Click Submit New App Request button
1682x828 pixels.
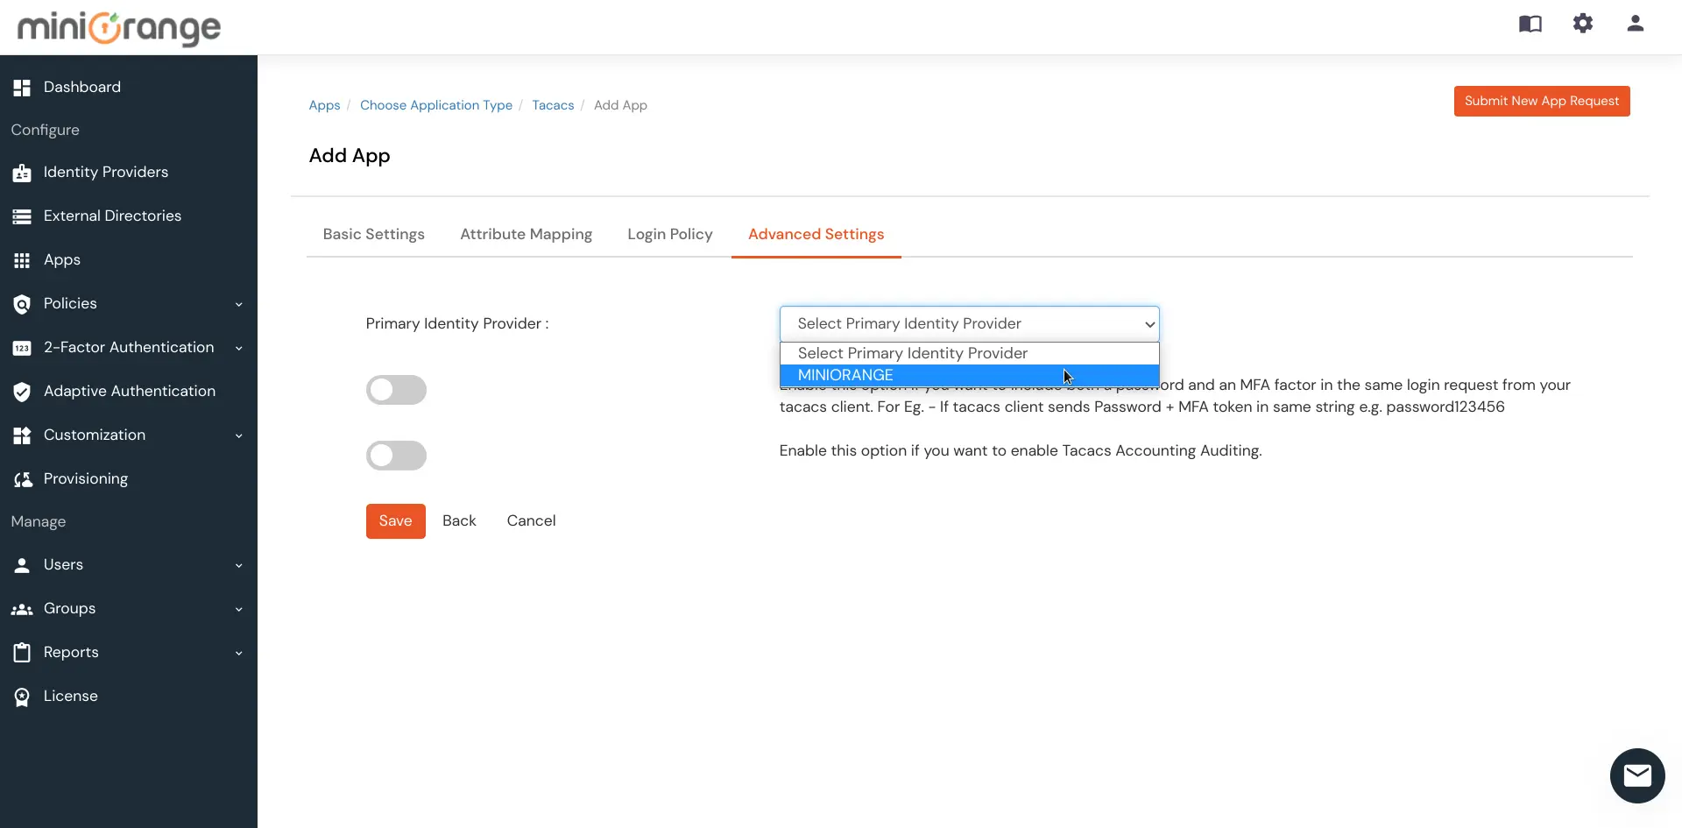(x=1541, y=101)
